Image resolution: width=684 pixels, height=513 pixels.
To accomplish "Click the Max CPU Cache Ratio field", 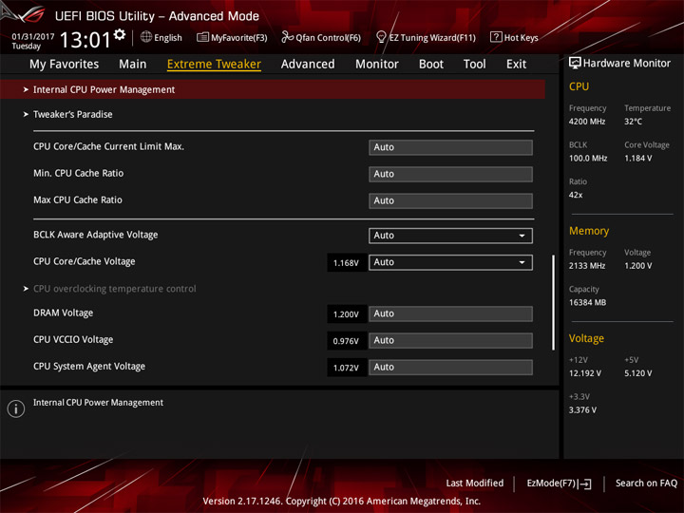I will (x=450, y=200).
